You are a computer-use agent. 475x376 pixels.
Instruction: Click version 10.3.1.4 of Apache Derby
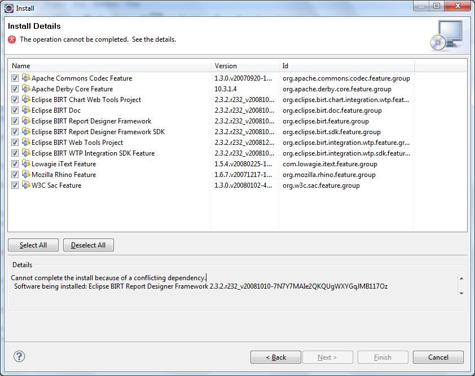(x=226, y=89)
